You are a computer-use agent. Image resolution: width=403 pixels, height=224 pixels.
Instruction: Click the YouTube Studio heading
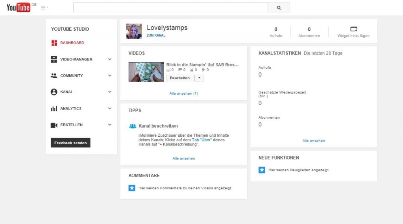click(70, 29)
